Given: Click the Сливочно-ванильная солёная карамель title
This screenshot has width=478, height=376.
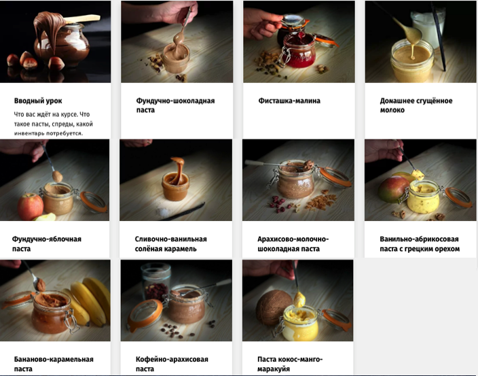Looking at the screenshot, I should point(170,244).
